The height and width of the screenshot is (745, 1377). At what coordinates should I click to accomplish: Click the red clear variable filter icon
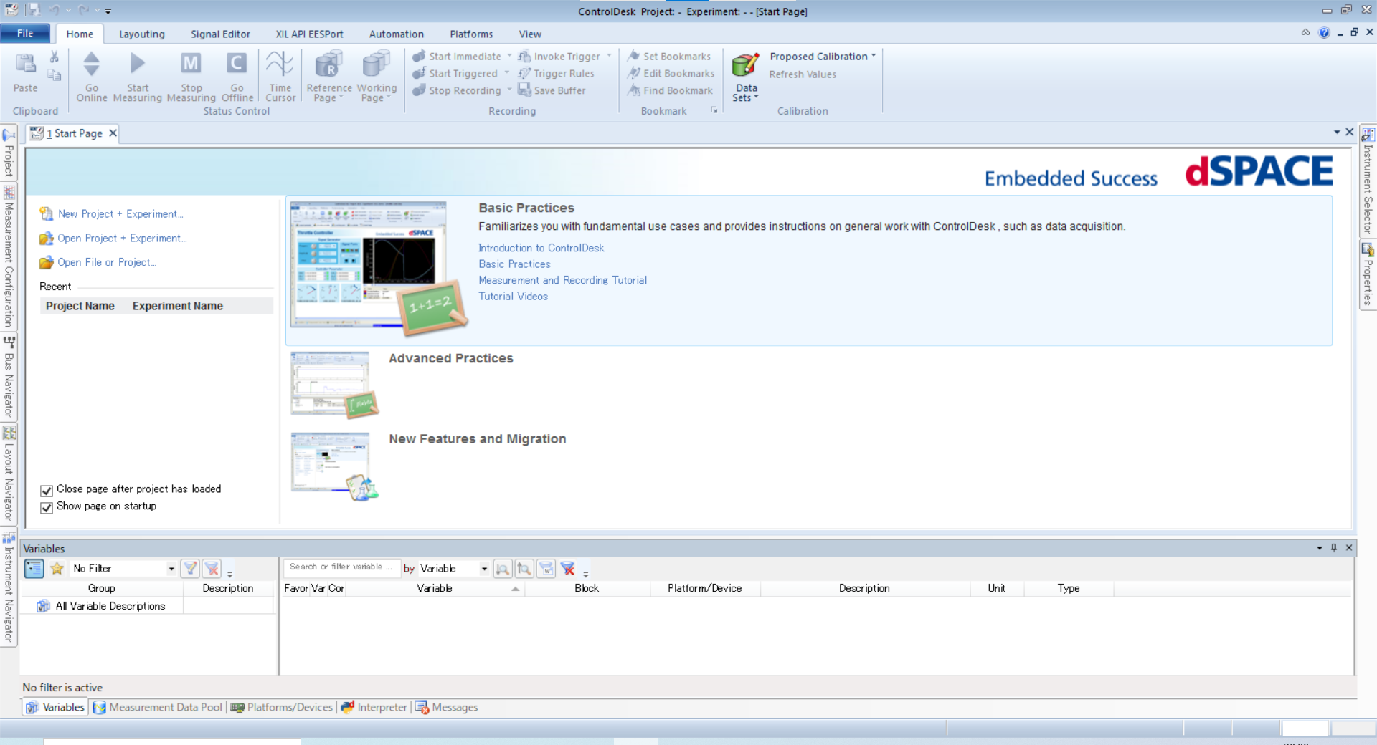567,568
